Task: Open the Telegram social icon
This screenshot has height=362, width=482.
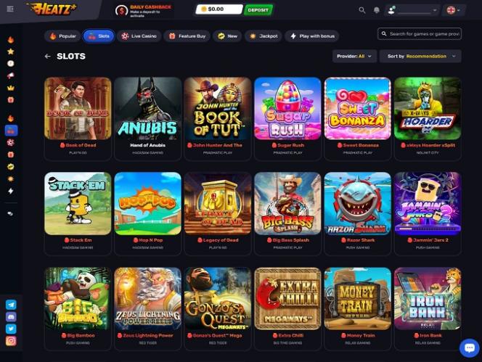Action: tap(11, 305)
